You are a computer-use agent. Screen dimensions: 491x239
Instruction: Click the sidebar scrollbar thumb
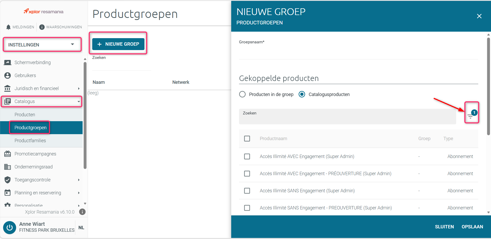pyautogui.click(x=85, y=115)
